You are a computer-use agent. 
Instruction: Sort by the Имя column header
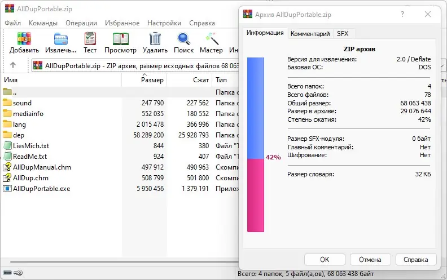(61, 80)
